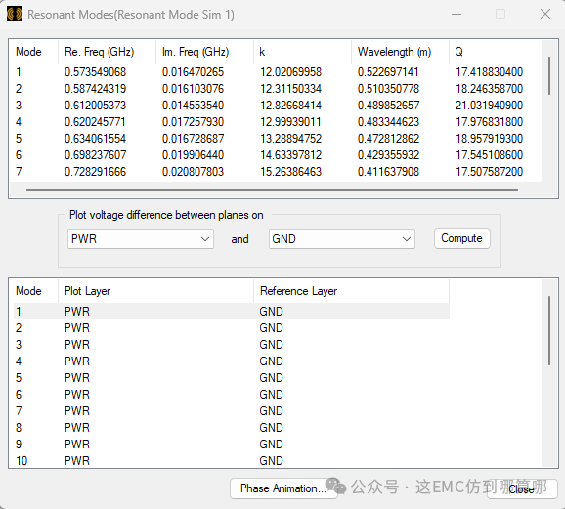Select frequency value 0.698237607
Viewport: 565px width, 509px height.
95,155
